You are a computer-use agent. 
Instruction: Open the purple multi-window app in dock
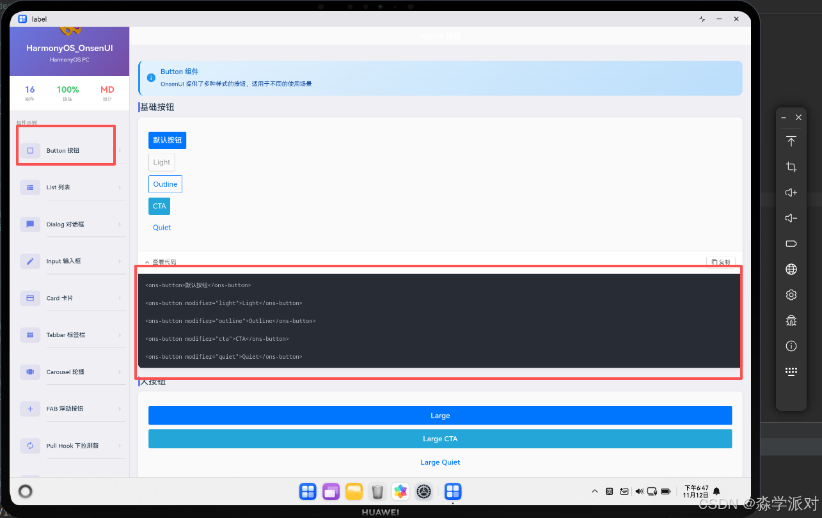pos(331,491)
